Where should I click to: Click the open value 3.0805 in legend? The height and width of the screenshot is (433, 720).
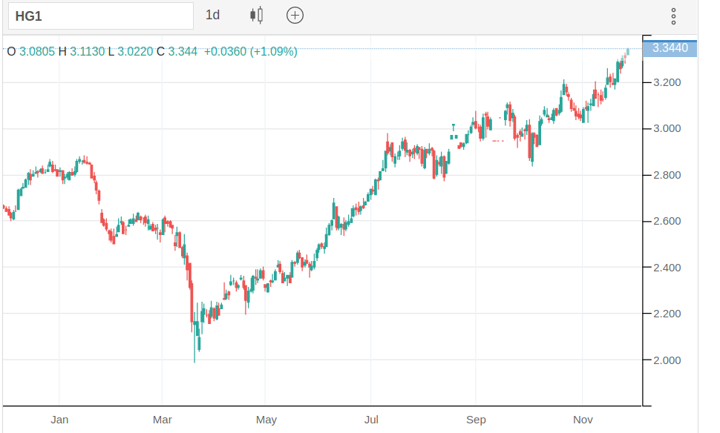click(37, 51)
